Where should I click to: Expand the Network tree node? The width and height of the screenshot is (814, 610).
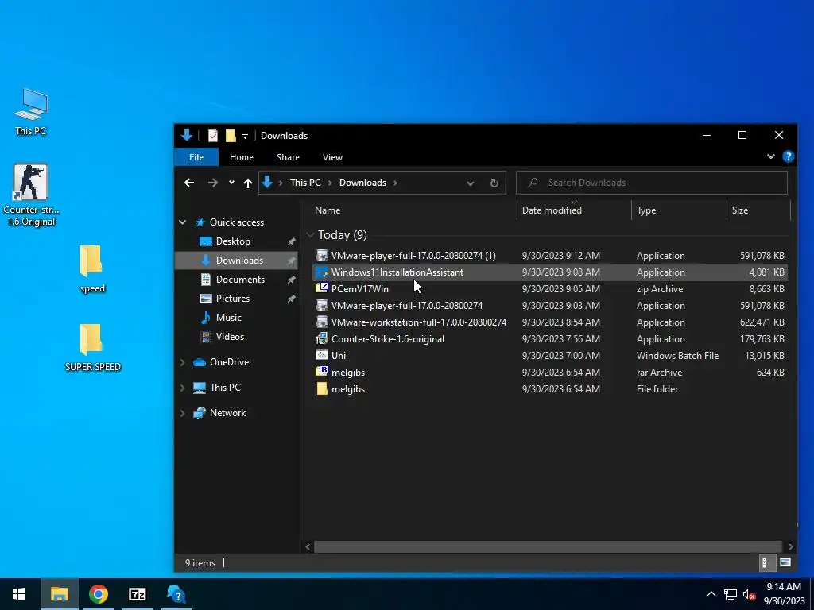(183, 413)
